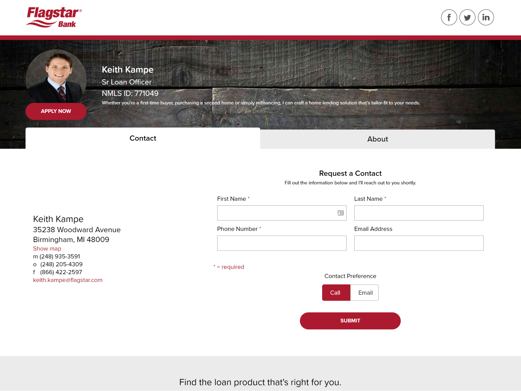Click fax number (866) 422-2597
Viewport: 521px width, 391px height.
[61, 272]
